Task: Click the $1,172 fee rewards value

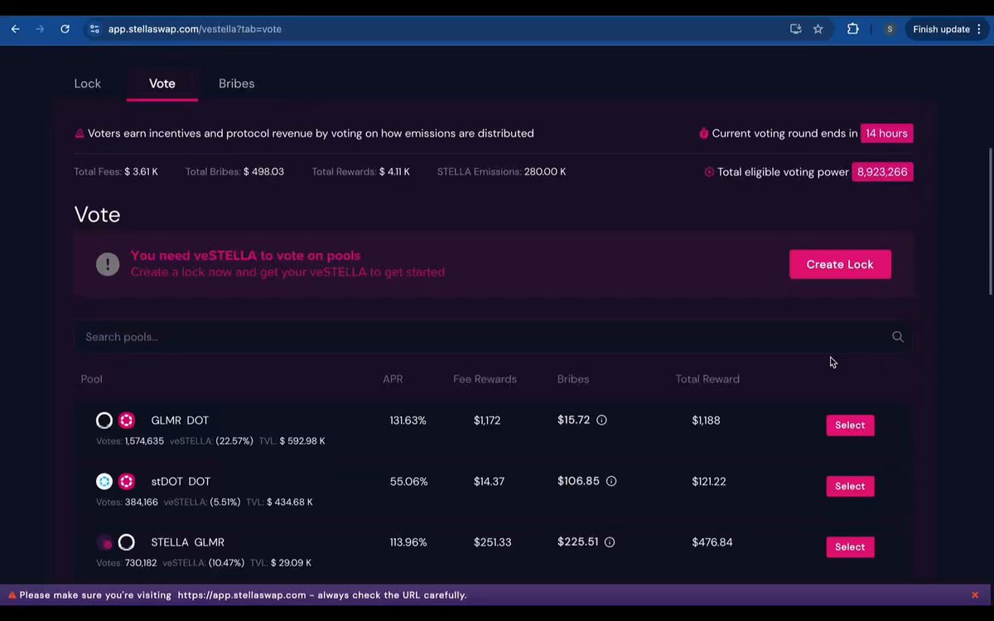Action: tap(487, 421)
